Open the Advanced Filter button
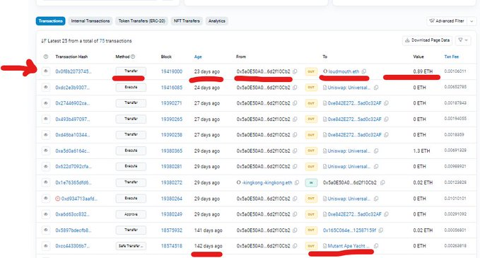Viewport: 480px width, 258px height. pyautogui.click(x=447, y=21)
